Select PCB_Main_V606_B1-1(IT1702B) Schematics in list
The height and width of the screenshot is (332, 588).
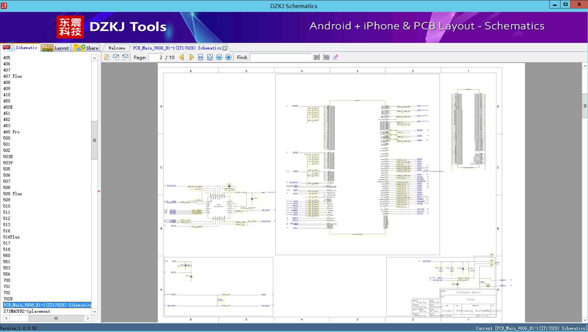click(47, 305)
